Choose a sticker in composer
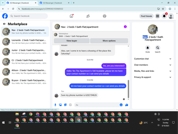 click(66, 105)
